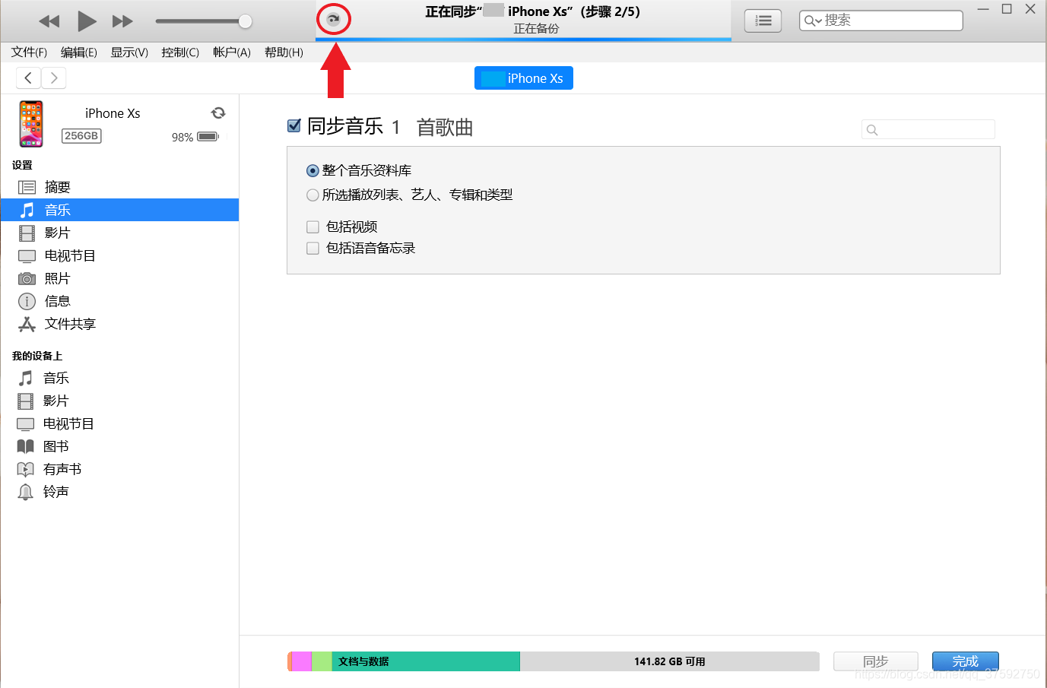The height and width of the screenshot is (688, 1047).
Task: Open the 控制(C) menu
Action: [180, 52]
